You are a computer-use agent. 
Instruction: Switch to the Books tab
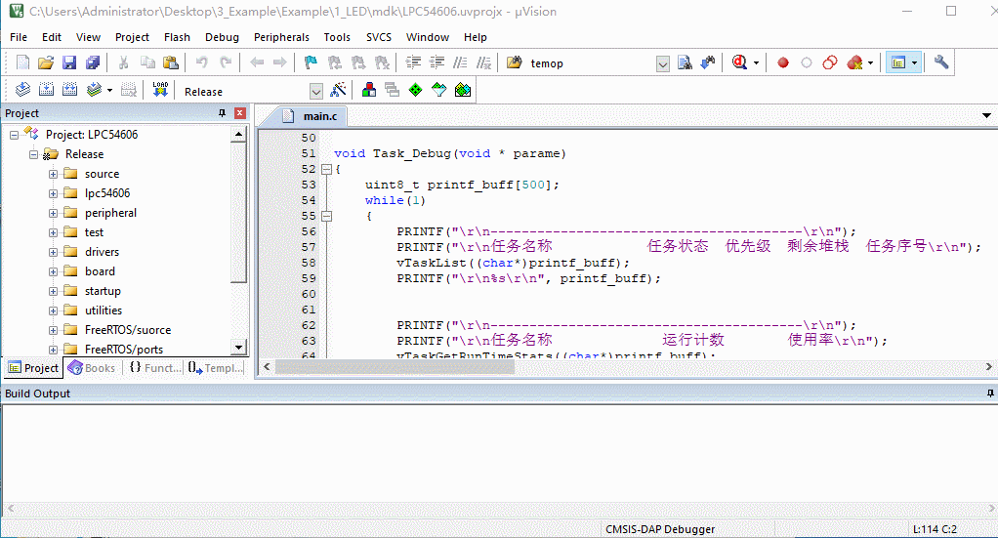click(x=93, y=368)
